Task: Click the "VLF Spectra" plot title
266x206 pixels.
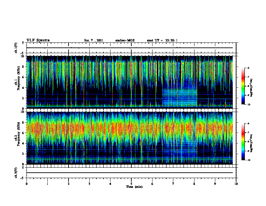Action: pyautogui.click(x=38, y=40)
